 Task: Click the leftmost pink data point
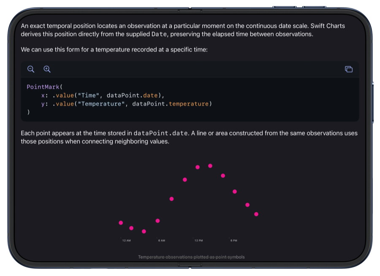[x=121, y=223]
